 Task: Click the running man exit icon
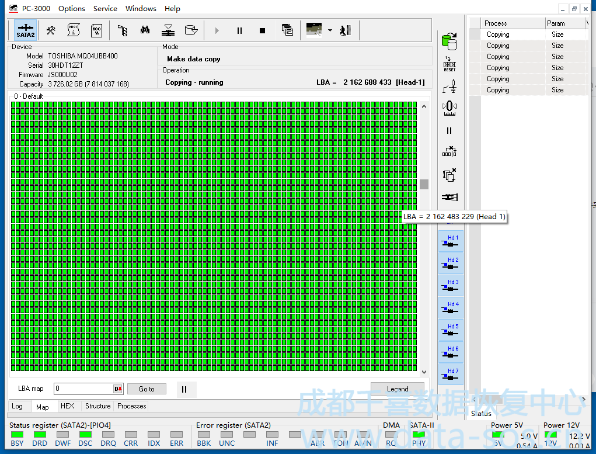[346, 30]
